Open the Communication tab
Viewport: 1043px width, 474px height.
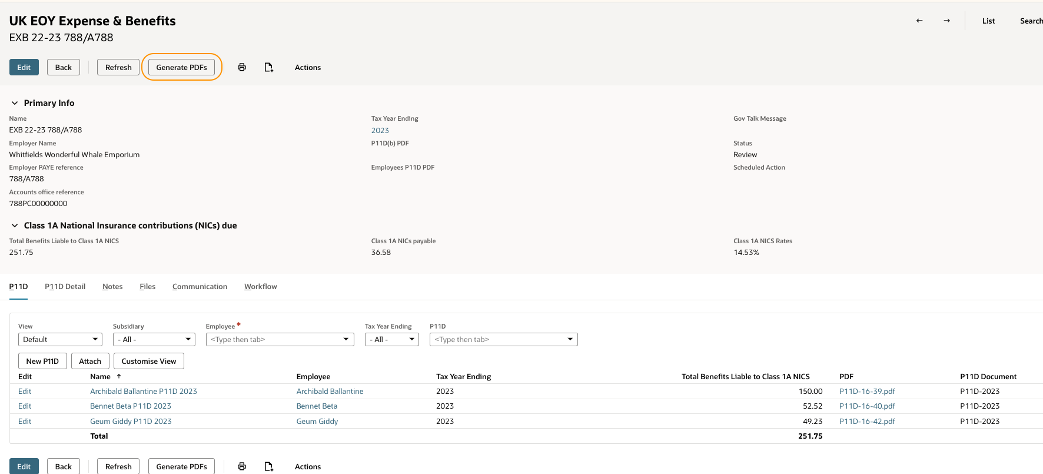(200, 287)
